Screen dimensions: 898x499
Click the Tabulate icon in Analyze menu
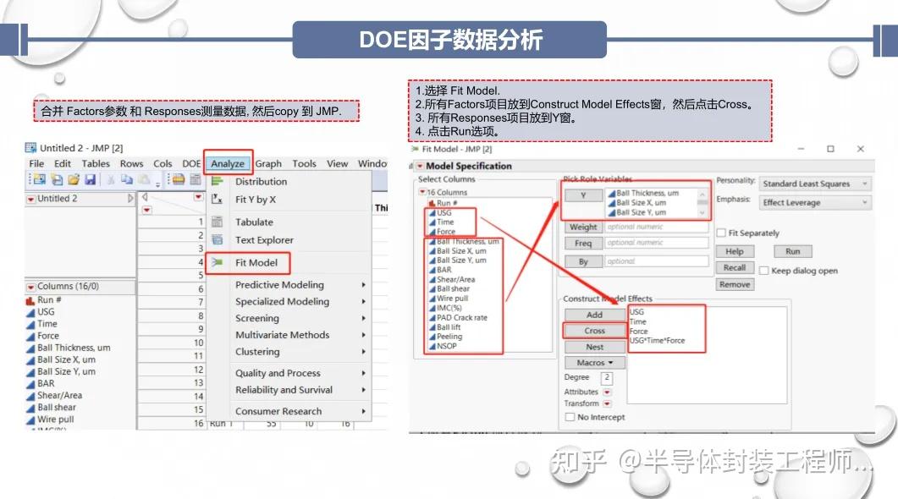[x=217, y=222]
